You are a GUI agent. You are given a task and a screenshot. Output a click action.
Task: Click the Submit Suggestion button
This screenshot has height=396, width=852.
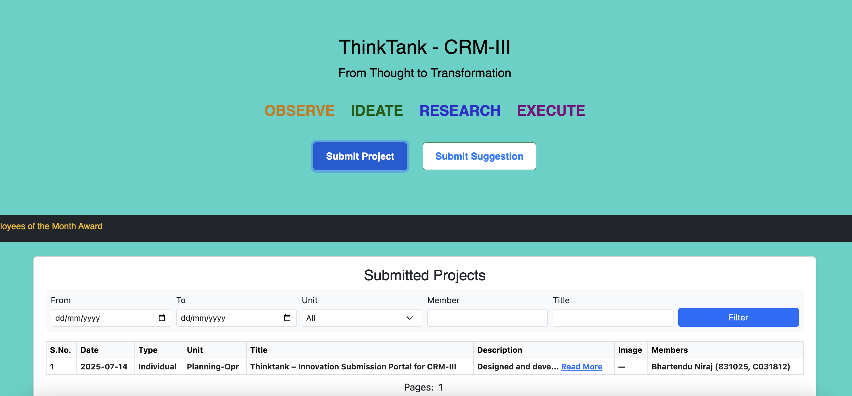pyautogui.click(x=479, y=156)
